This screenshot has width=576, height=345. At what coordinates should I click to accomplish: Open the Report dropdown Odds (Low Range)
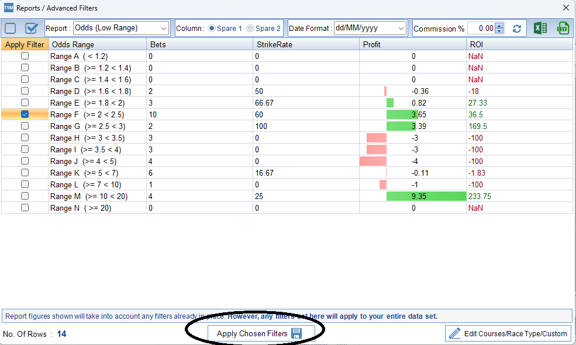[x=121, y=28]
